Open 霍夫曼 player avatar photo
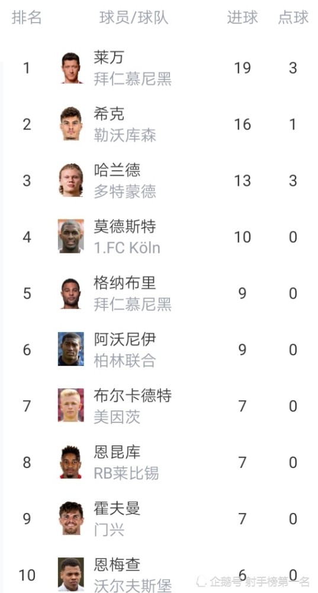Viewport: 318px width, 593px height. tap(71, 518)
